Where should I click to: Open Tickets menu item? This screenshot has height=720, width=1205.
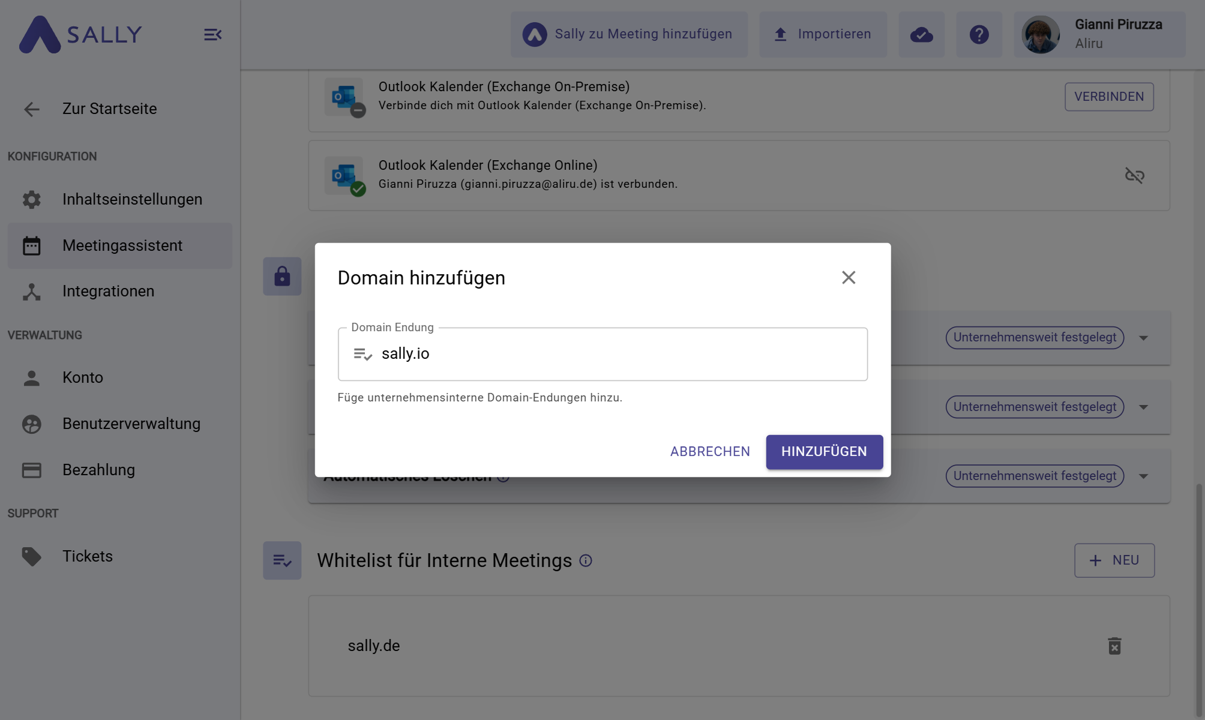point(119,556)
